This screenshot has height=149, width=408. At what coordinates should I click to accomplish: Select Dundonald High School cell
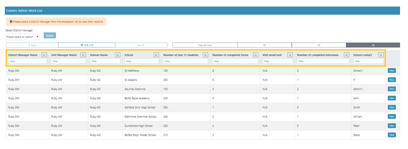pyautogui.click(x=142, y=126)
